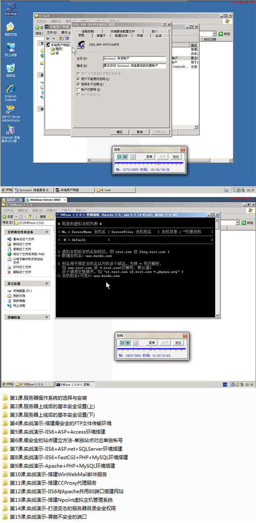Open 操作(A) menu in 本地用户和组
The width and height of the screenshot is (256, 523).
(x=66, y=33)
